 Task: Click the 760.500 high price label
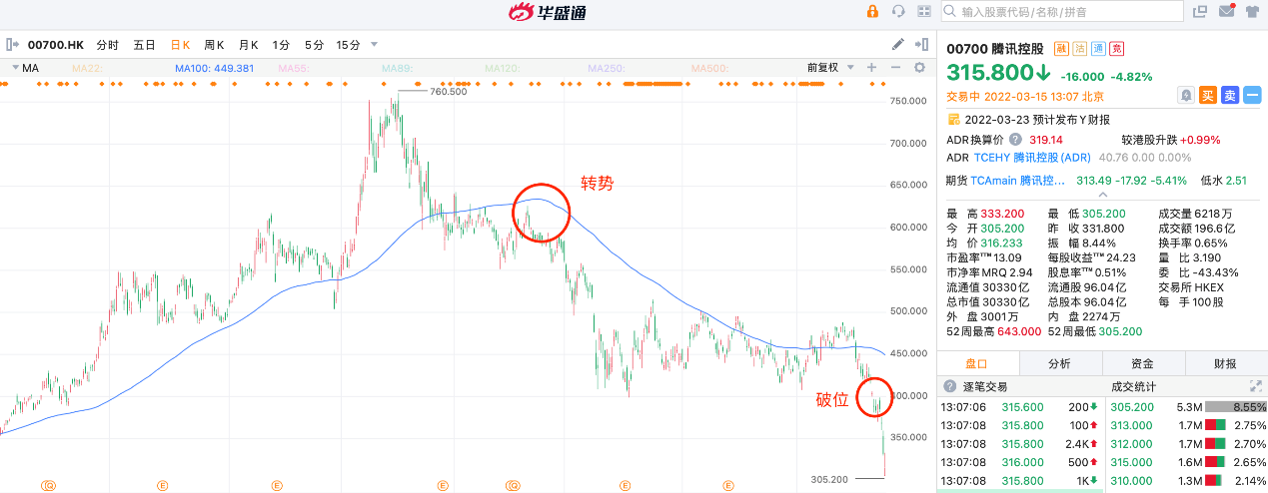click(x=448, y=91)
